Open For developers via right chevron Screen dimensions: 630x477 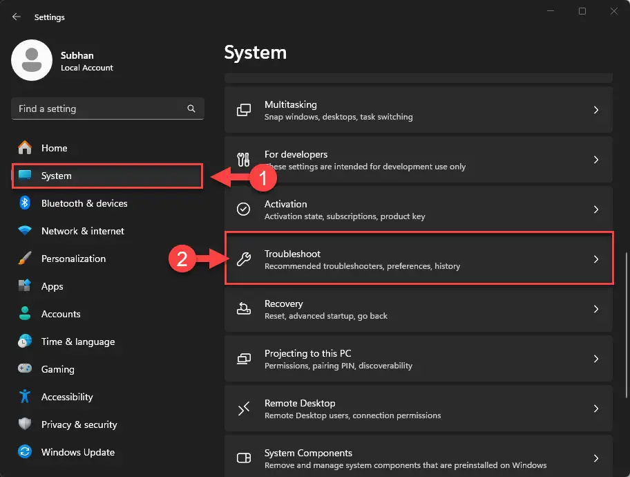click(596, 160)
